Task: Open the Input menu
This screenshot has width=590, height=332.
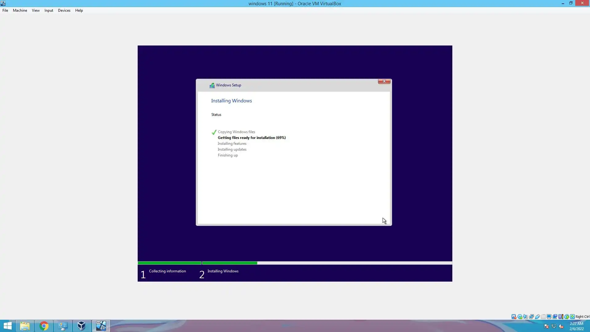Action: (49, 10)
